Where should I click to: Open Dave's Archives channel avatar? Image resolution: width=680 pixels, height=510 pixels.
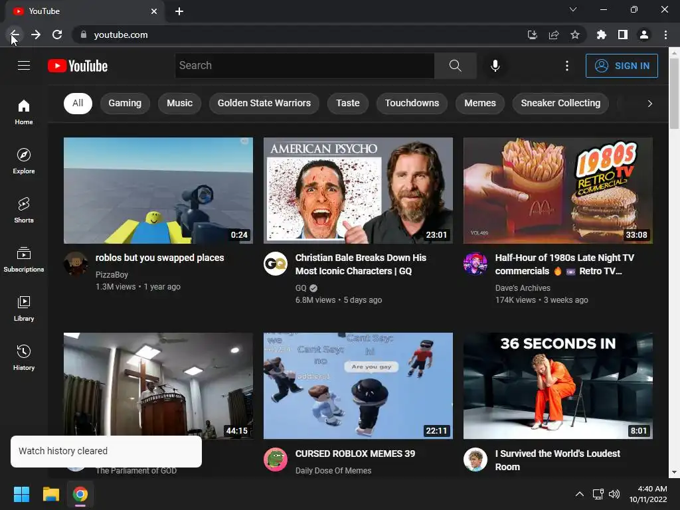point(475,264)
